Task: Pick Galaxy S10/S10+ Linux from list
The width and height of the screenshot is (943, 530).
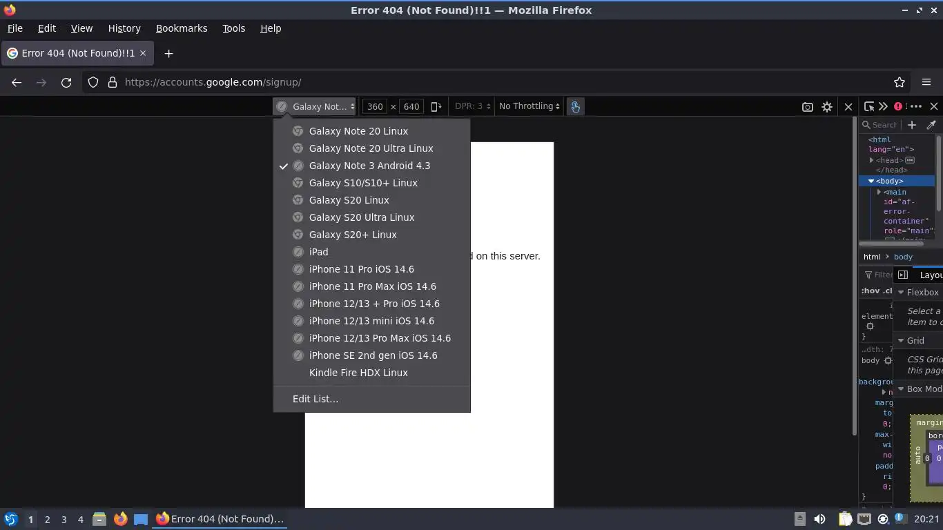Action: [x=371, y=183]
